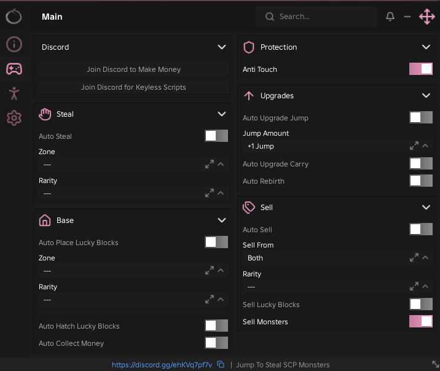440x371 pixels.
Task: Expand Base Zone list with the expand icon
Action: click(x=210, y=271)
